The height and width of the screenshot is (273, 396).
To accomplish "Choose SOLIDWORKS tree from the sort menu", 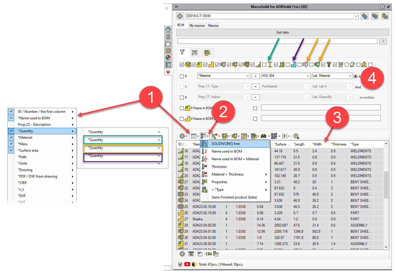I will pos(235,144).
